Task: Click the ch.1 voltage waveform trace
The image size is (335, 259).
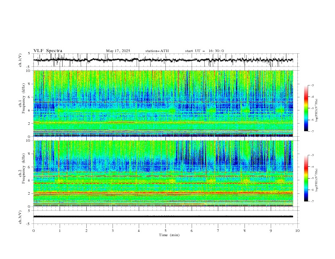Action: (x=163, y=60)
